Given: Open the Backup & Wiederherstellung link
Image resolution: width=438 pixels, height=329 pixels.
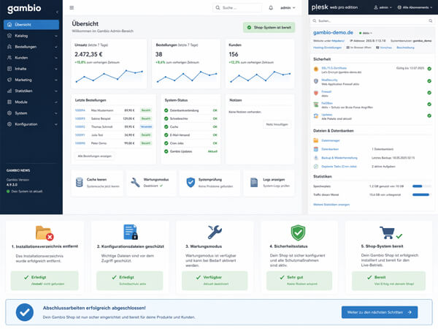Looking at the screenshot, I should point(339,158).
